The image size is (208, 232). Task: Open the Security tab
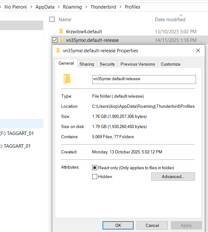tap(107, 64)
